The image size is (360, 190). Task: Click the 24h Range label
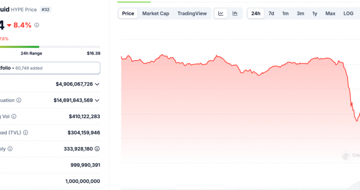pyautogui.click(x=31, y=53)
